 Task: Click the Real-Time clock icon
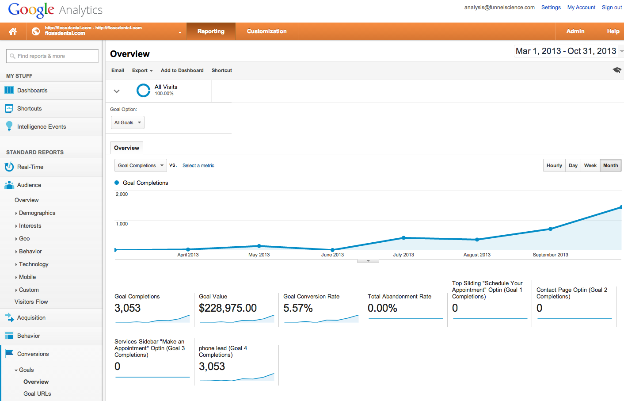[x=9, y=167]
